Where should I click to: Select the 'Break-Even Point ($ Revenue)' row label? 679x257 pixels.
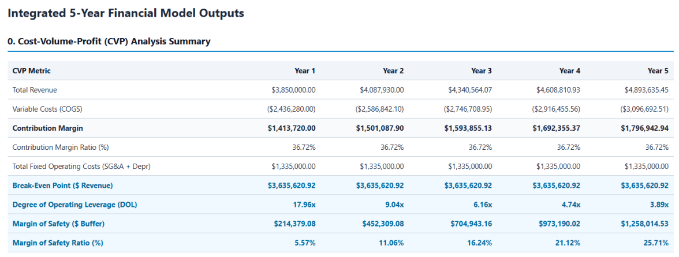click(63, 186)
